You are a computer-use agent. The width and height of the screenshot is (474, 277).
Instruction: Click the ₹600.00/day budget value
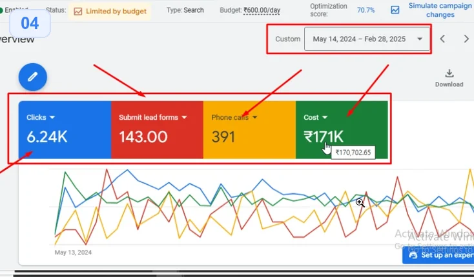pos(262,10)
